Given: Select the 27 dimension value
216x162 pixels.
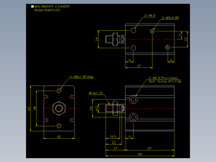Looking at the screenshot, I should click(x=115, y=148).
